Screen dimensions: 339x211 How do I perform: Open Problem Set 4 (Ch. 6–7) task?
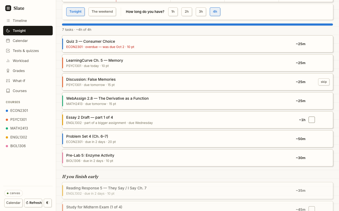[197, 139]
